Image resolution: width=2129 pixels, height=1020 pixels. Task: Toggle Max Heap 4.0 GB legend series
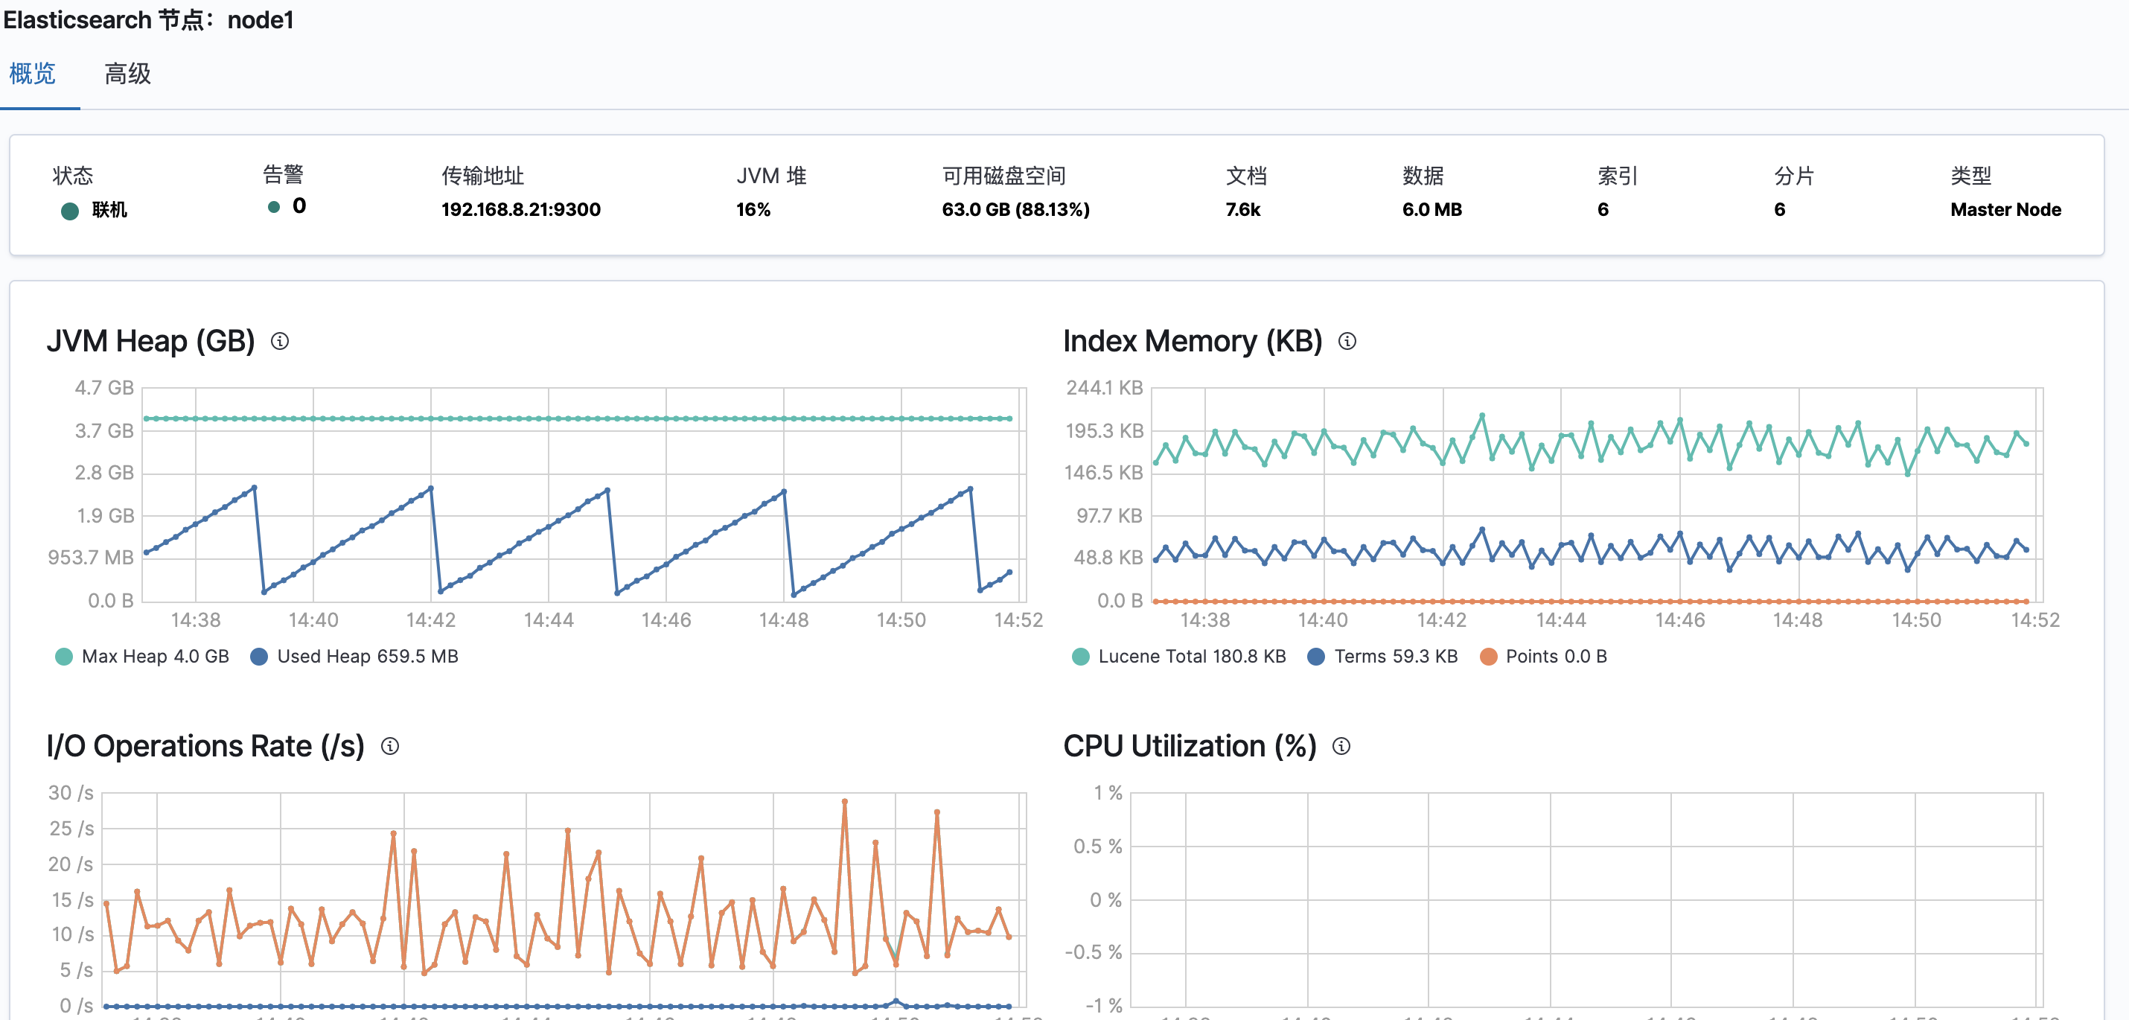coord(155,657)
